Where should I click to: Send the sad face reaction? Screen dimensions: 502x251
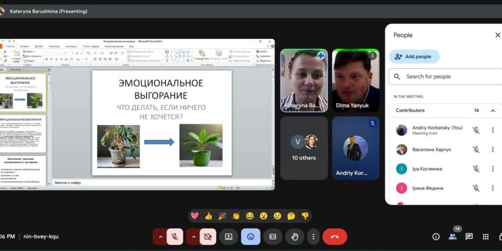click(x=277, y=216)
